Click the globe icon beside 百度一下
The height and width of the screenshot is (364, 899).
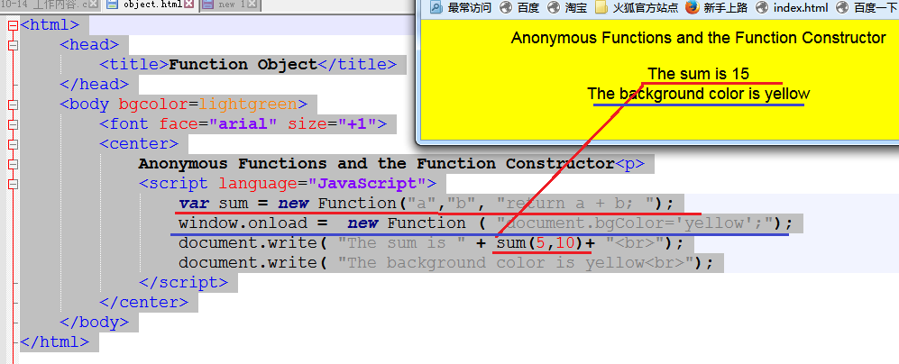842,7
